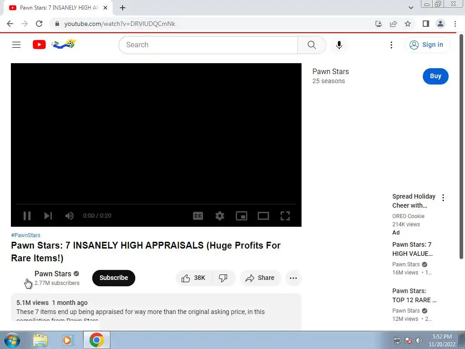This screenshot has height=349, width=465.
Task: Open video player settings gear
Action: point(220,216)
